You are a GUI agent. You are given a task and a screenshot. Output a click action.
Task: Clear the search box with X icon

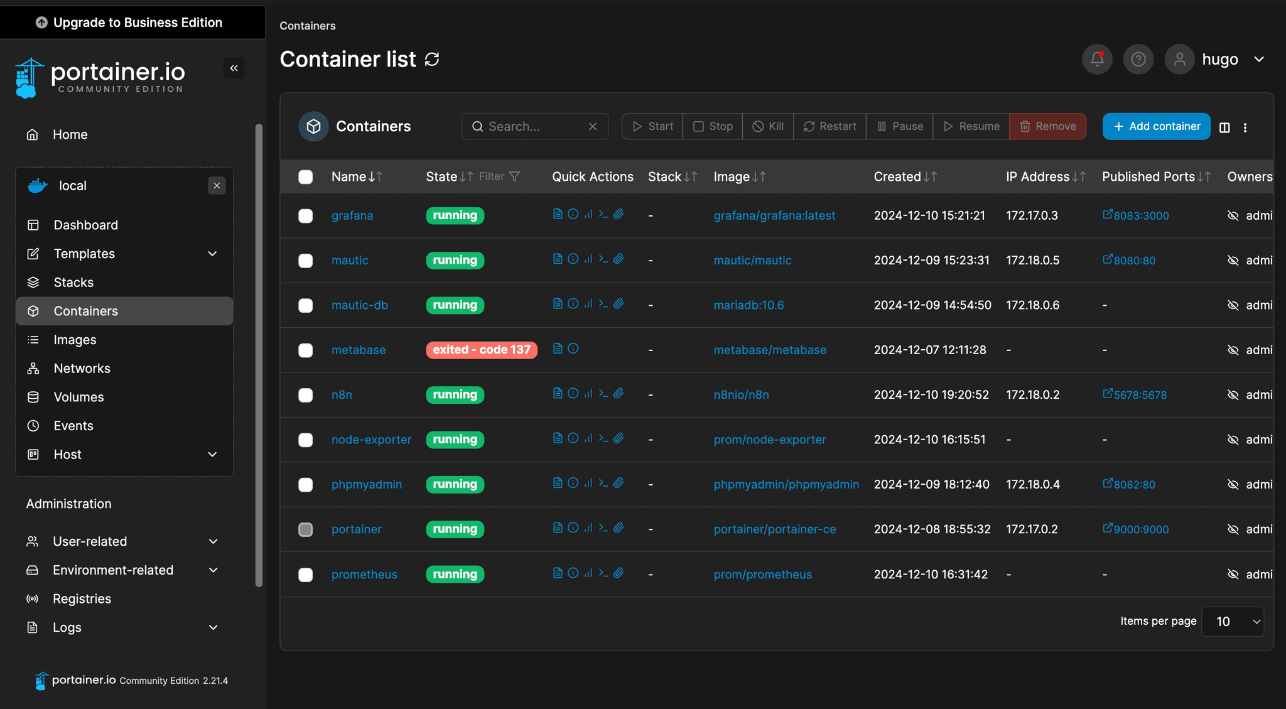[593, 126]
